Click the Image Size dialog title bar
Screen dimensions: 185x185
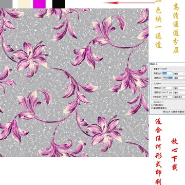tap(168, 64)
